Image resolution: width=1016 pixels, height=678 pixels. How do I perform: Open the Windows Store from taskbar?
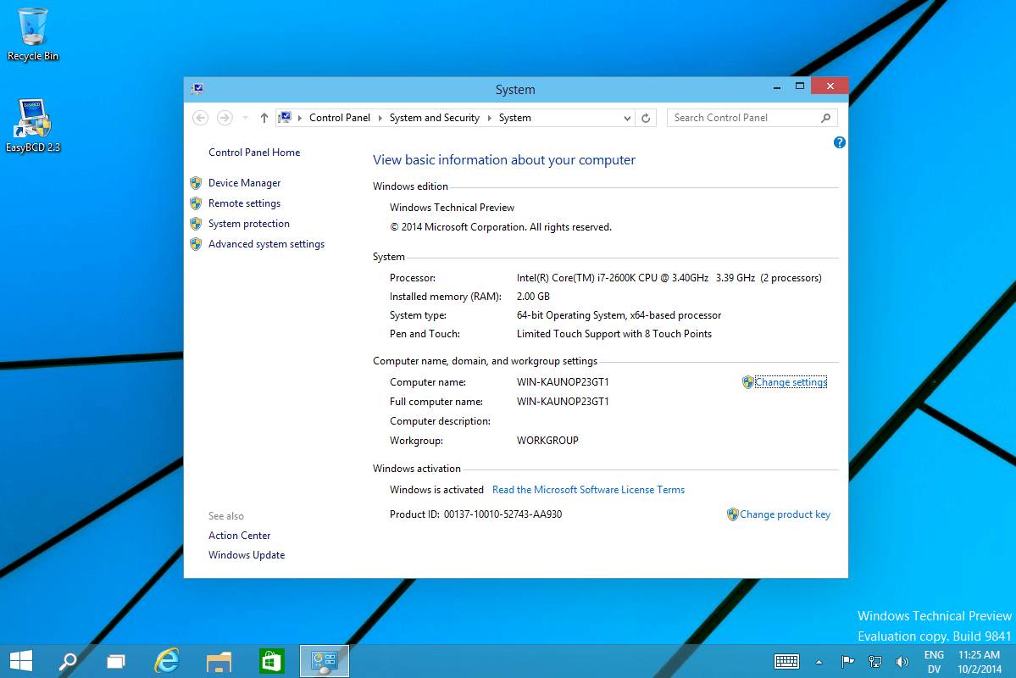pyautogui.click(x=271, y=661)
